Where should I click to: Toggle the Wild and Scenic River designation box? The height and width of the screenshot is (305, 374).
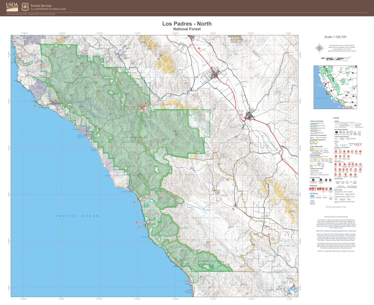tap(325, 149)
